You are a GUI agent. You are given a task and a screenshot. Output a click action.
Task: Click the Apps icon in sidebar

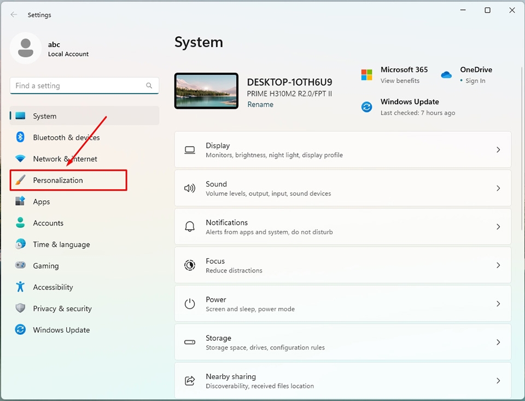tap(20, 201)
